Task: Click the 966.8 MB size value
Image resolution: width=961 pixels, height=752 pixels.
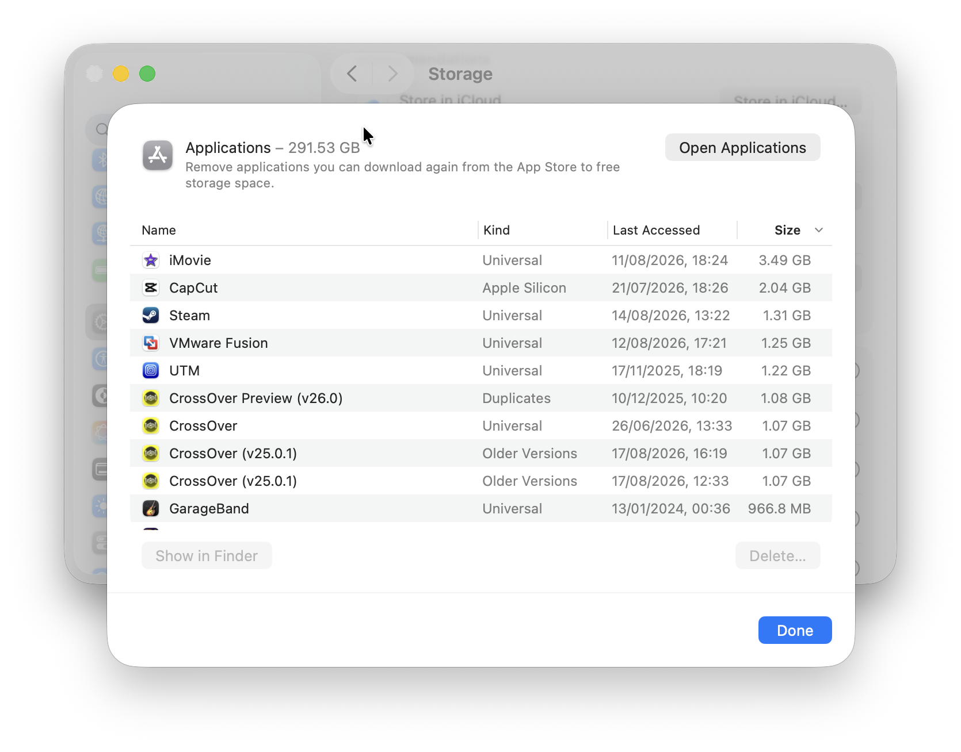Action: click(x=779, y=509)
